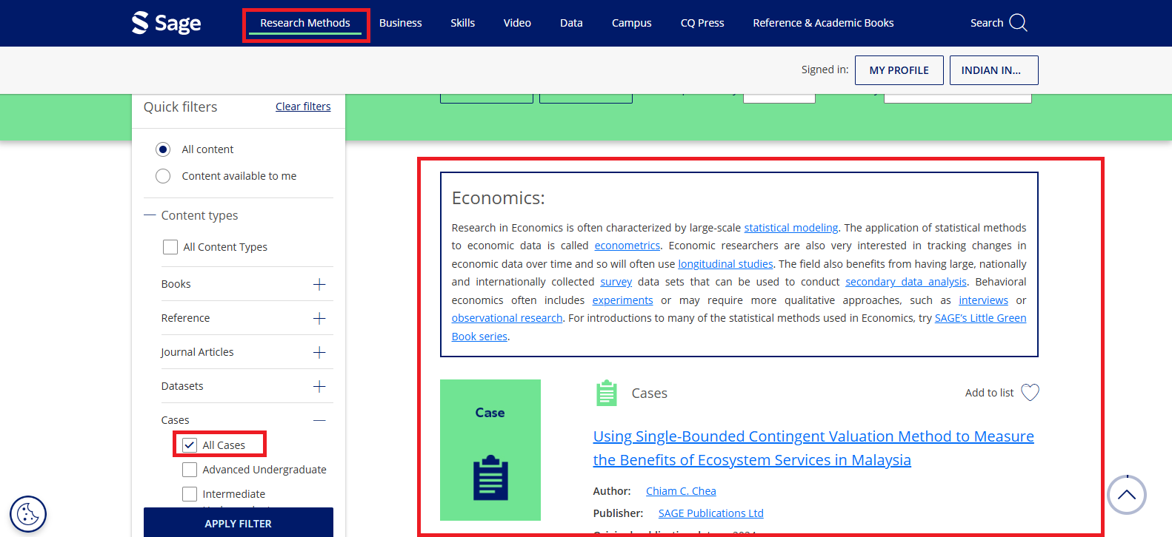1172x537 pixels.
Task: Open search via magnifying glass icon
Action: click(1018, 23)
